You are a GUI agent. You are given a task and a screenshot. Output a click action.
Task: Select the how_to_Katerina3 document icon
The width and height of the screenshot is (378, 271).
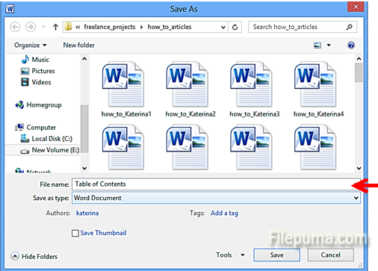[251, 84]
